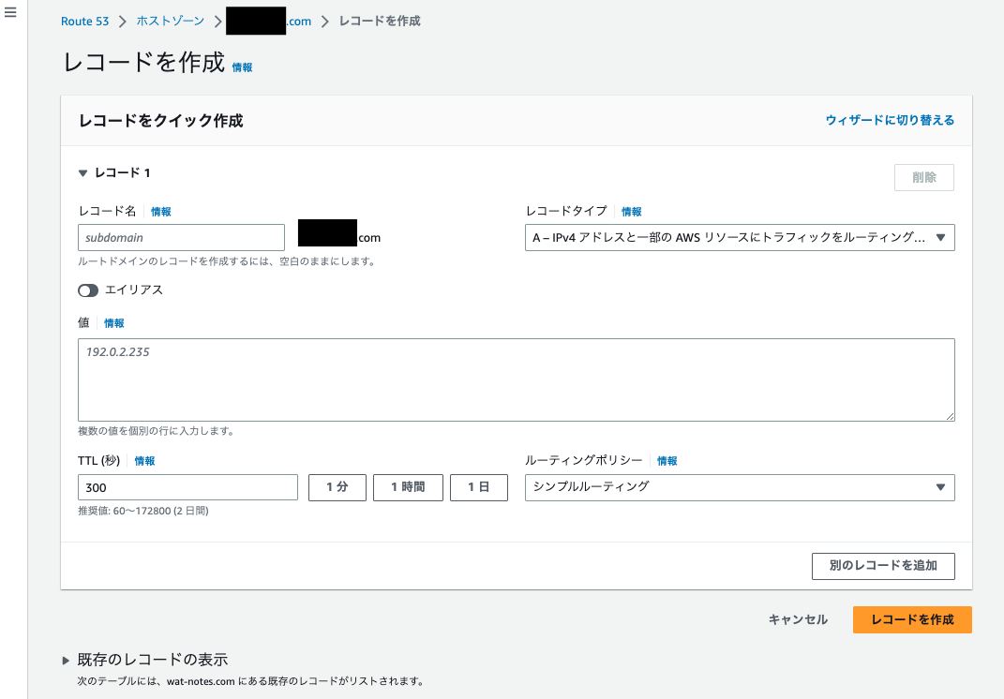Switch to wizard via ウィザードに切り替える

pyautogui.click(x=889, y=120)
